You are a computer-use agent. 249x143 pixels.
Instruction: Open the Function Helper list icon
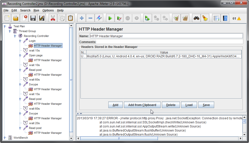coord(216,18)
